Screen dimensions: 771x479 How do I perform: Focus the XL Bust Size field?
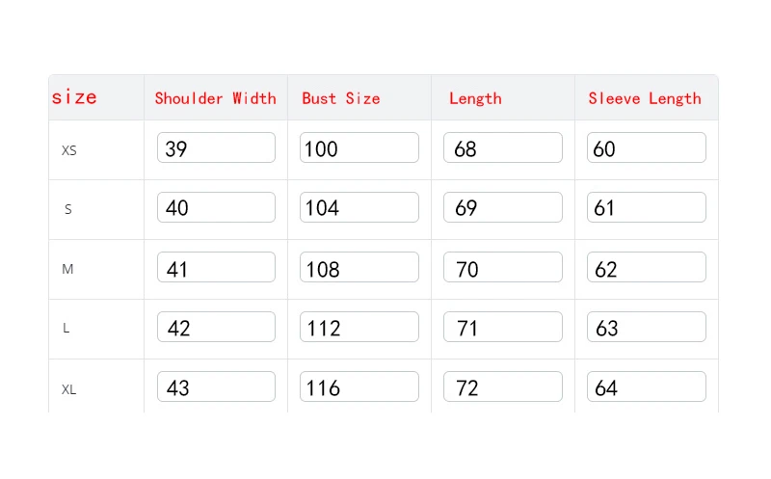[x=359, y=387]
